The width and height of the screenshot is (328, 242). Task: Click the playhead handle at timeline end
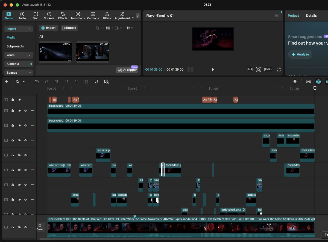pyautogui.click(x=315, y=88)
